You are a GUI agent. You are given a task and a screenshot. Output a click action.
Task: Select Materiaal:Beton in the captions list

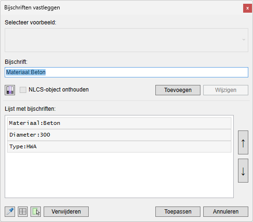(x=119, y=123)
